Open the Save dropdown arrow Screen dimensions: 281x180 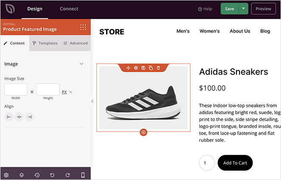coord(243,8)
